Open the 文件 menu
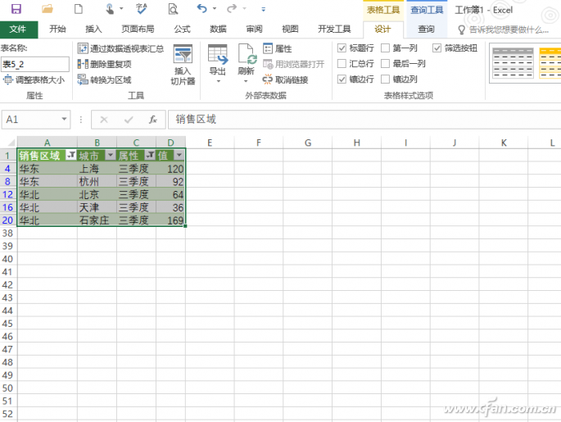 click(x=19, y=29)
